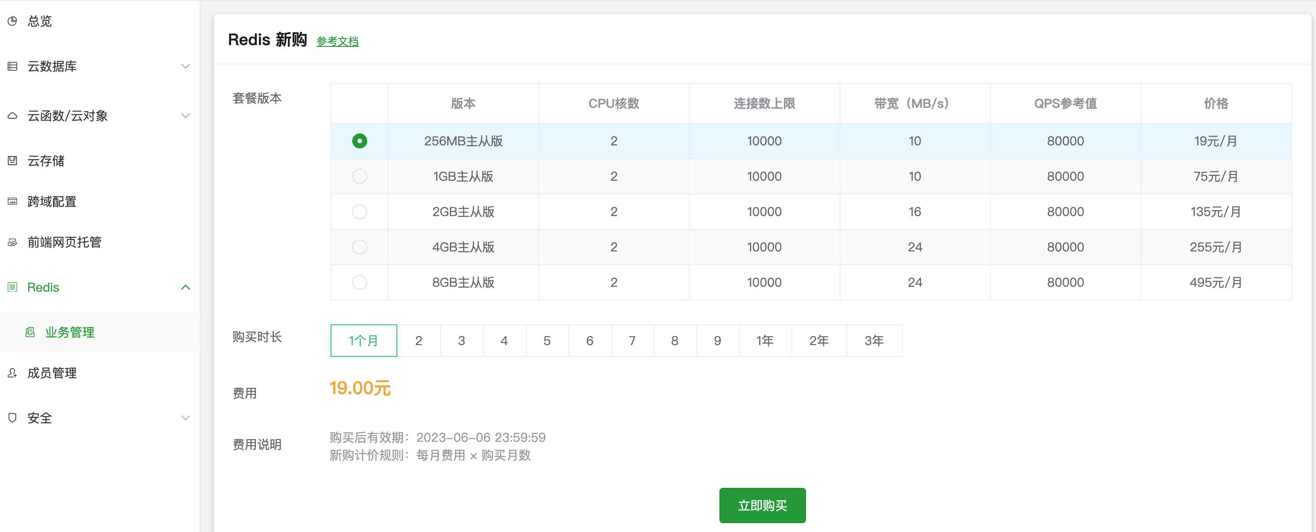The image size is (1316, 532).
Task: Click the 75元/月 price cell
Action: pyautogui.click(x=1216, y=176)
